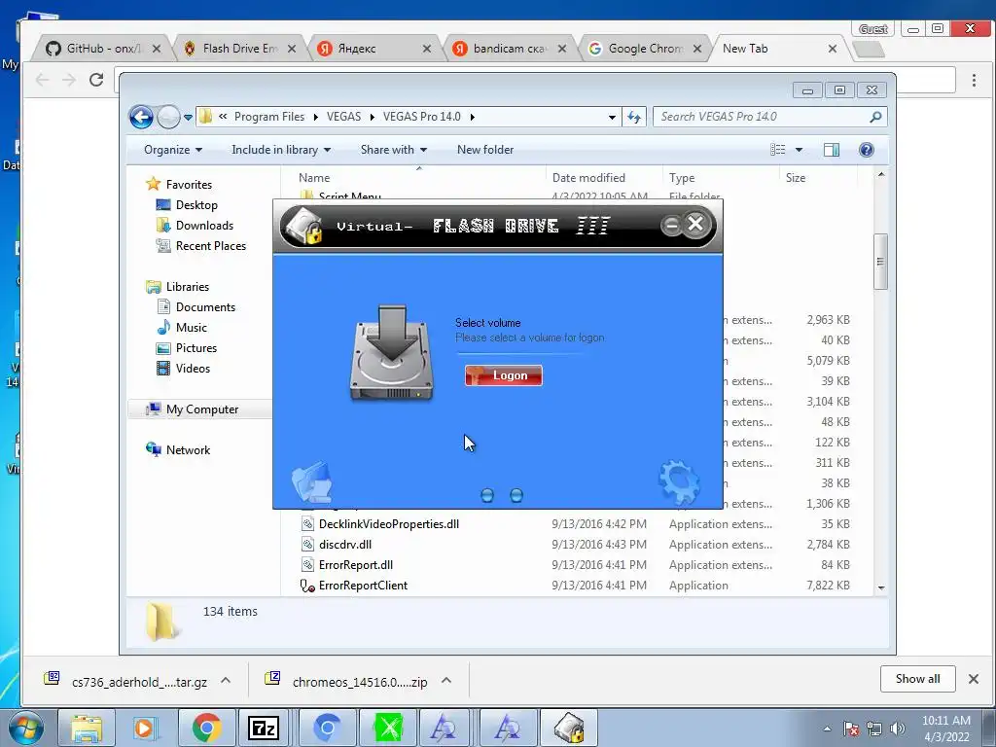Click the hard drive download icon

[392, 352]
